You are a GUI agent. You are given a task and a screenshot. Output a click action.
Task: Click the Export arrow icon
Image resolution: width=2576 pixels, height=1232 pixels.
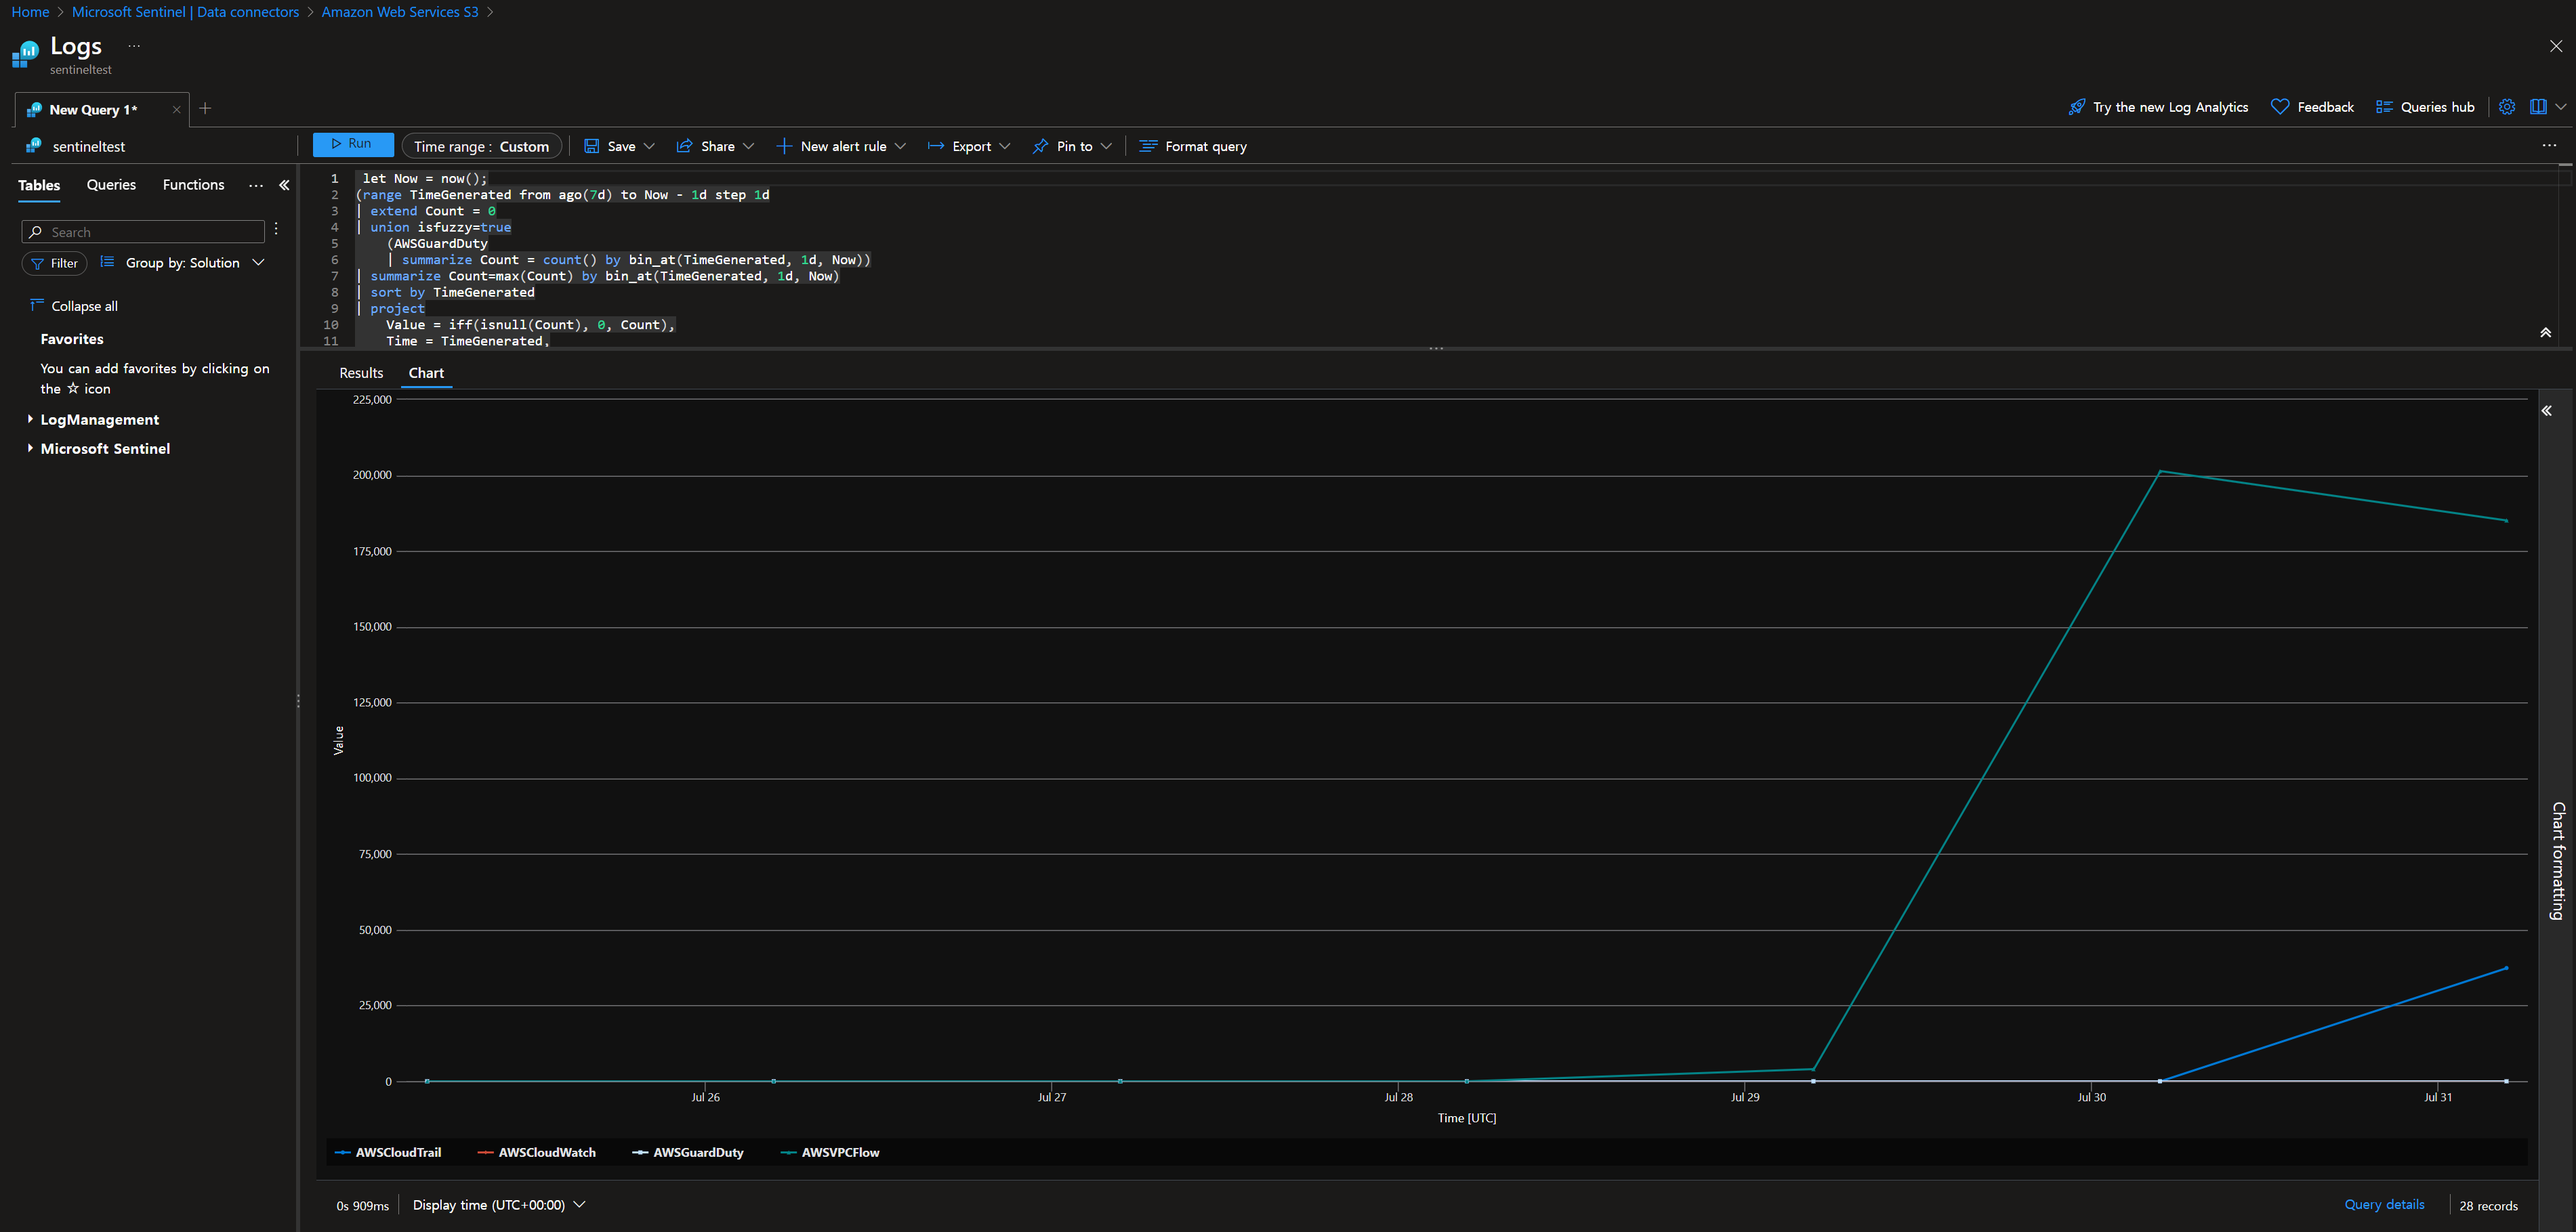pyautogui.click(x=936, y=146)
